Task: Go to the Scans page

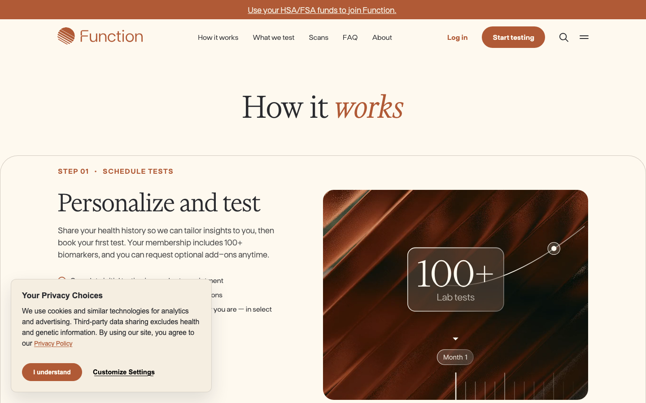Action: pyautogui.click(x=319, y=38)
